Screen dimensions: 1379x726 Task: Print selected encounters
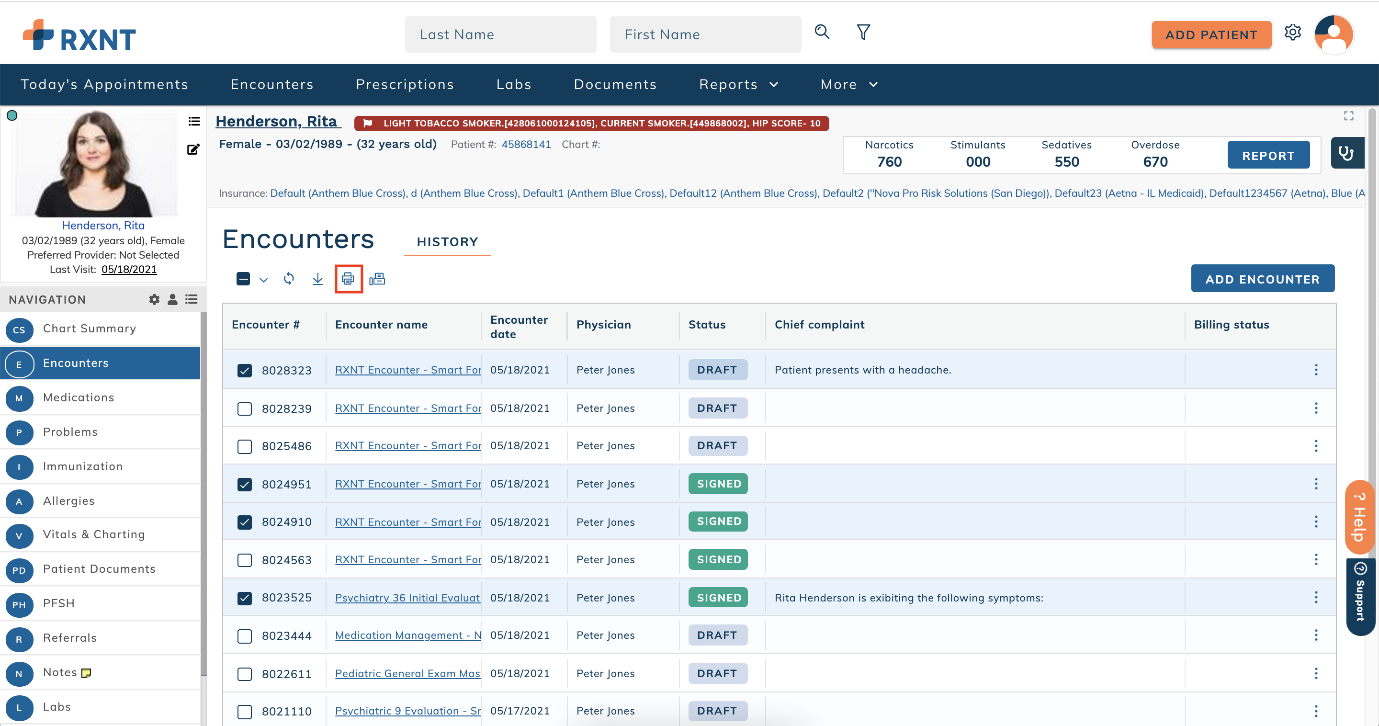pos(348,278)
